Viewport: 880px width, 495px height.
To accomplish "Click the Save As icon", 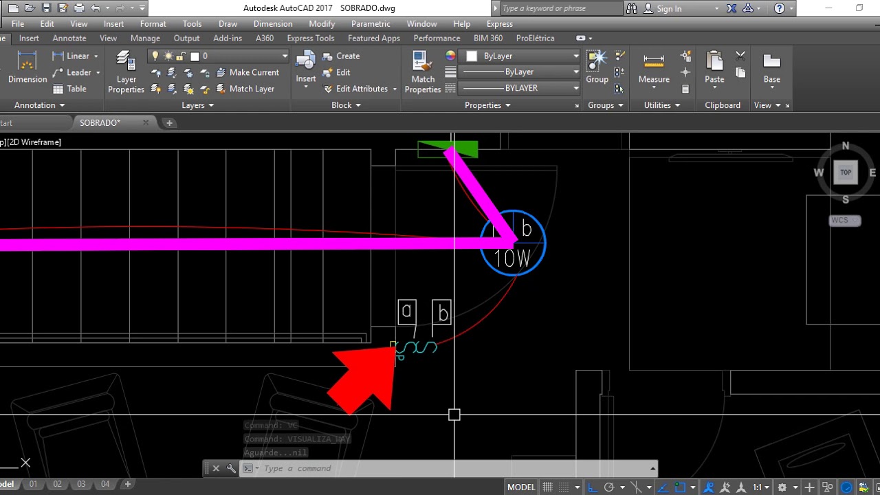I will click(x=63, y=8).
